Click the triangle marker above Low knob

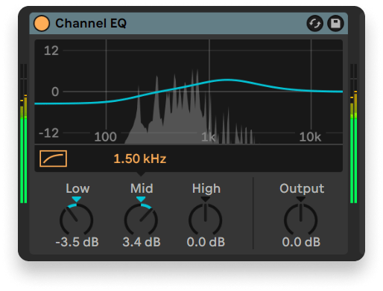pyautogui.click(x=76, y=199)
